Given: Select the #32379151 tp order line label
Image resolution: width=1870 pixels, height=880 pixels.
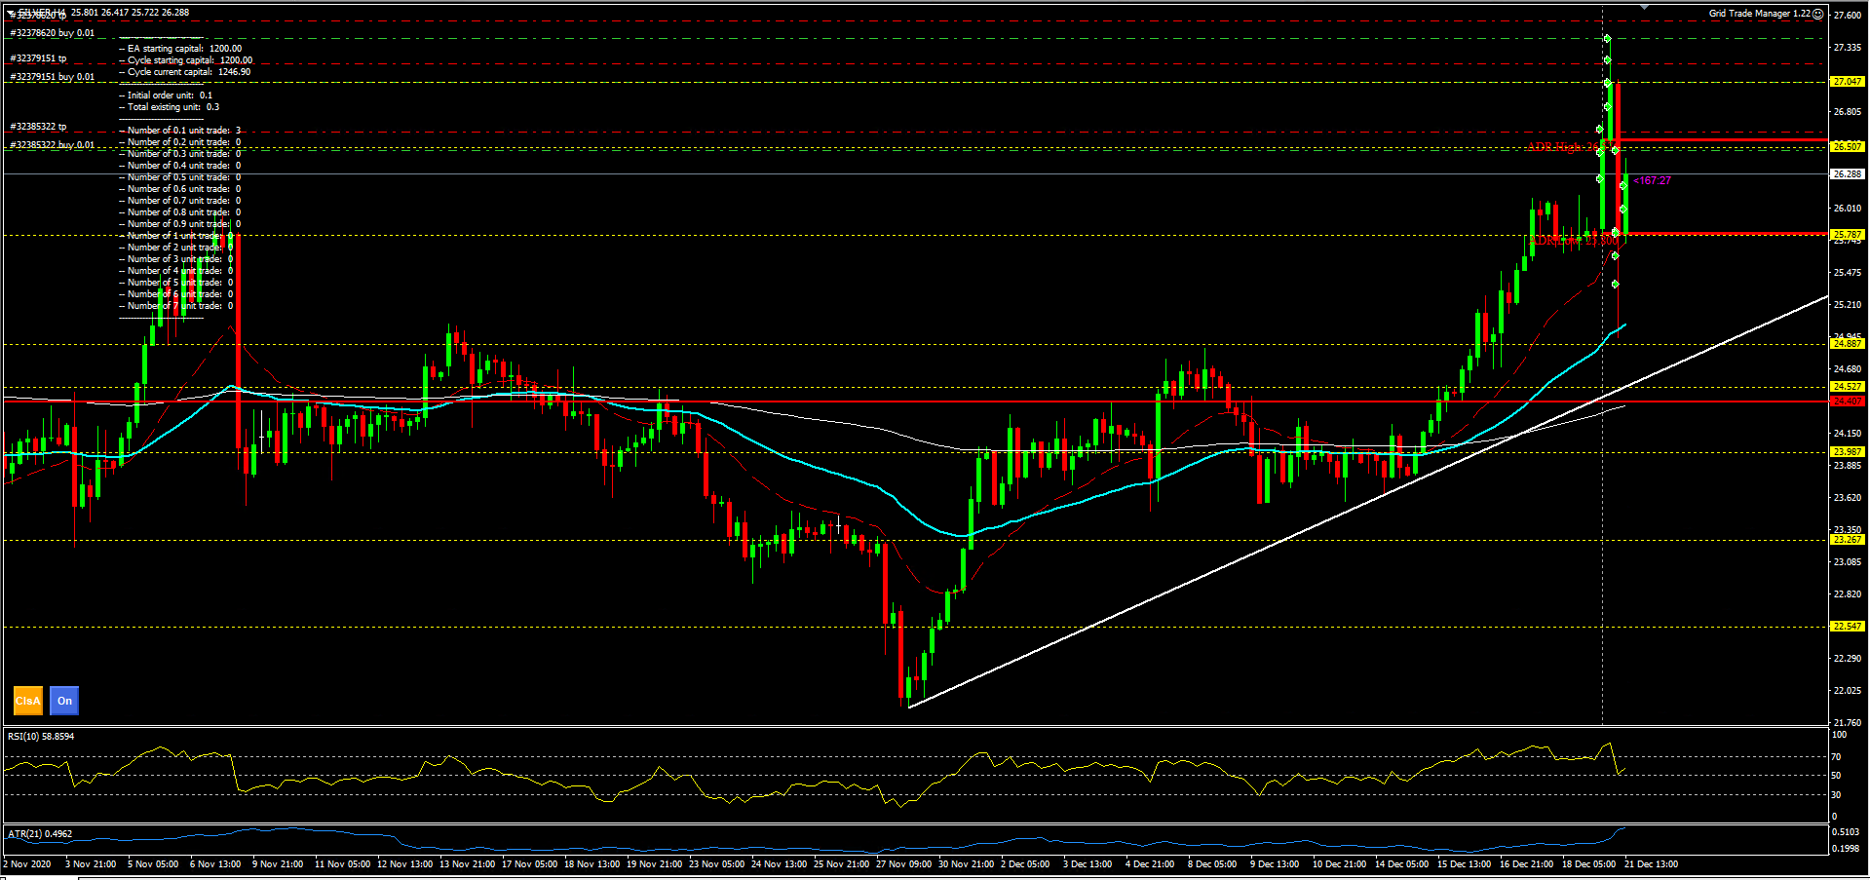Looking at the screenshot, I should click(39, 58).
